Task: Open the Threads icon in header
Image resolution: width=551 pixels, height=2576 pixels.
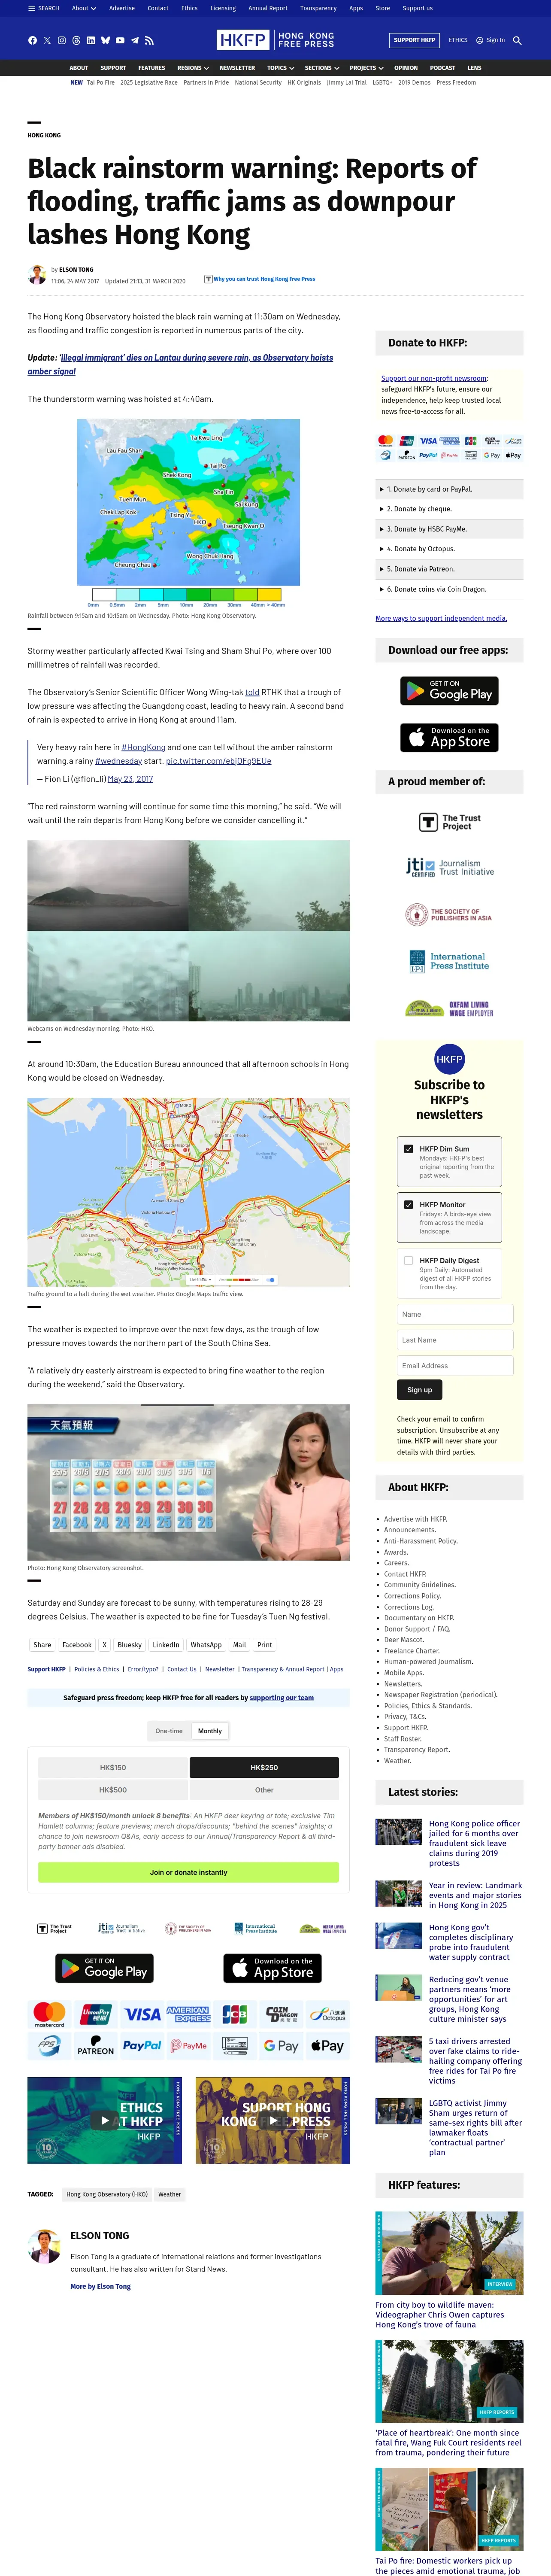Action: (76, 41)
